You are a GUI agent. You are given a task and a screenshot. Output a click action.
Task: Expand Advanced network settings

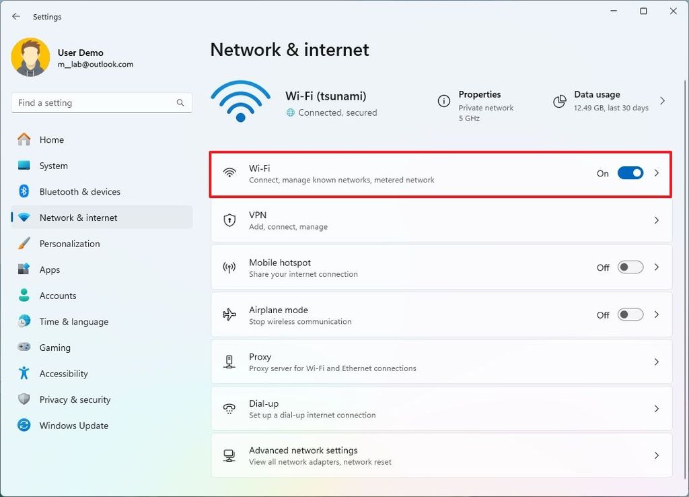pos(656,455)
